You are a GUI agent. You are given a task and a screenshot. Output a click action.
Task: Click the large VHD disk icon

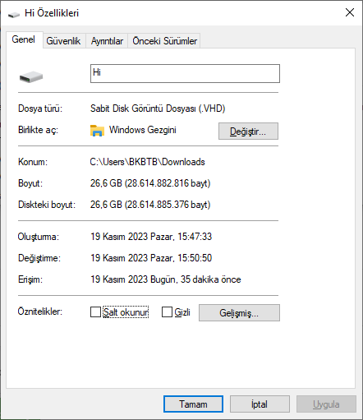[x=31, y=76]
